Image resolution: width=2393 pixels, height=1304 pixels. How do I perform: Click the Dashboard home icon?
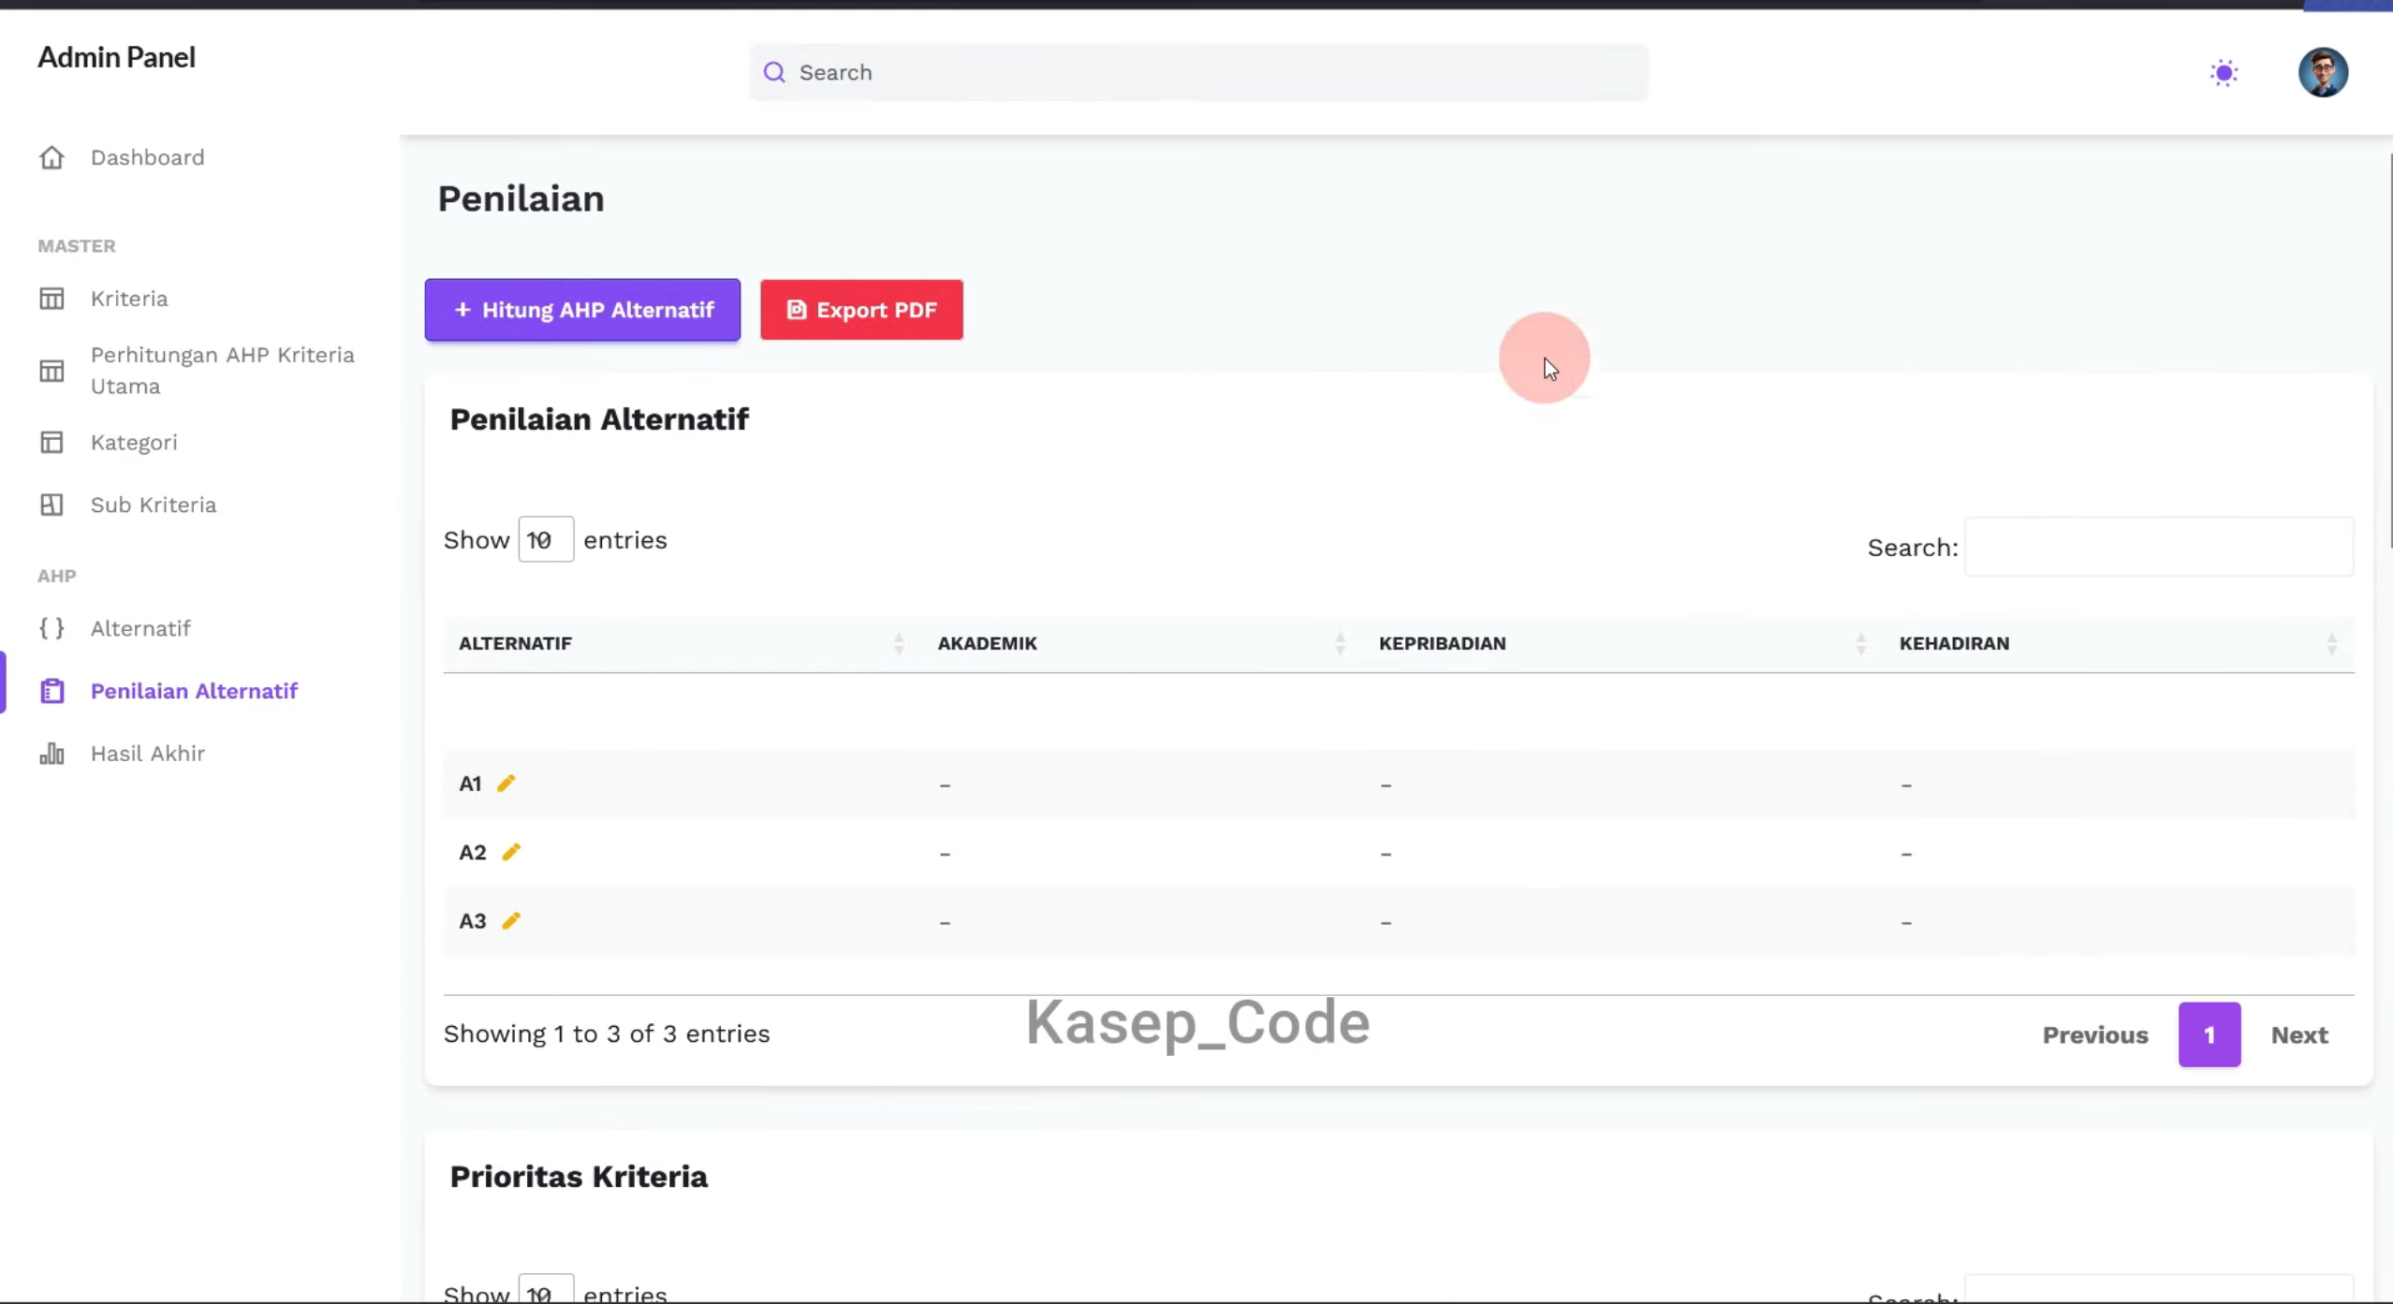coord(51,157)
